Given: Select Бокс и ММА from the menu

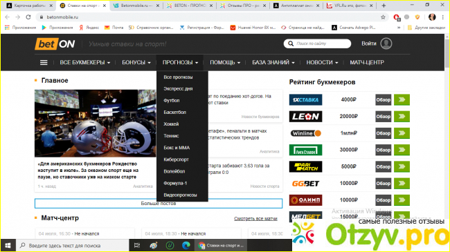Looking at the screenshot, I should [x=177, y=148].
